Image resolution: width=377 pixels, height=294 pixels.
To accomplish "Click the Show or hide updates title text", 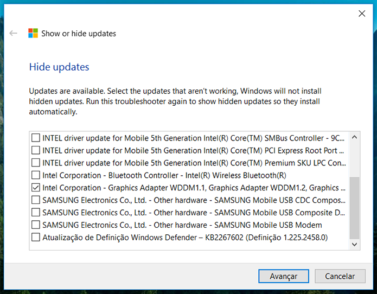I will (79, 34).
